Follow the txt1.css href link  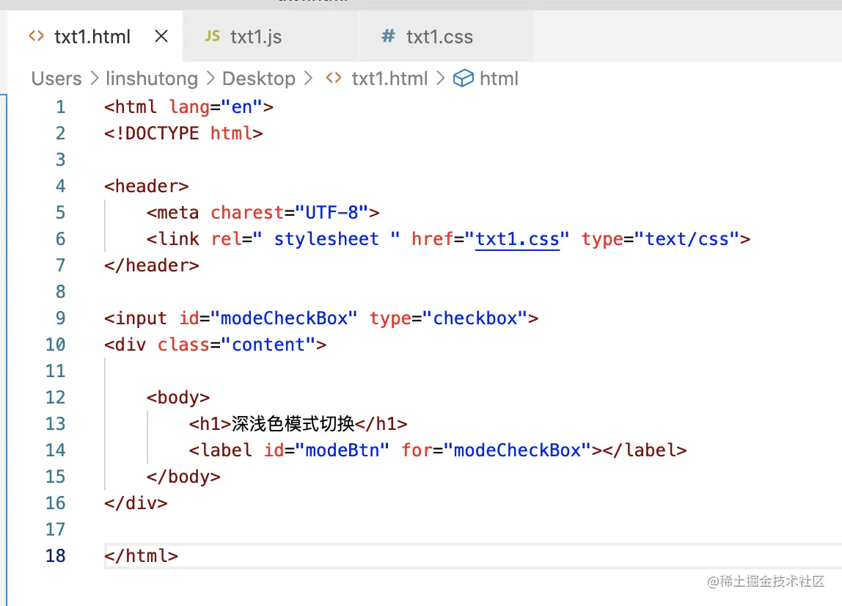(x=517, y=239)
